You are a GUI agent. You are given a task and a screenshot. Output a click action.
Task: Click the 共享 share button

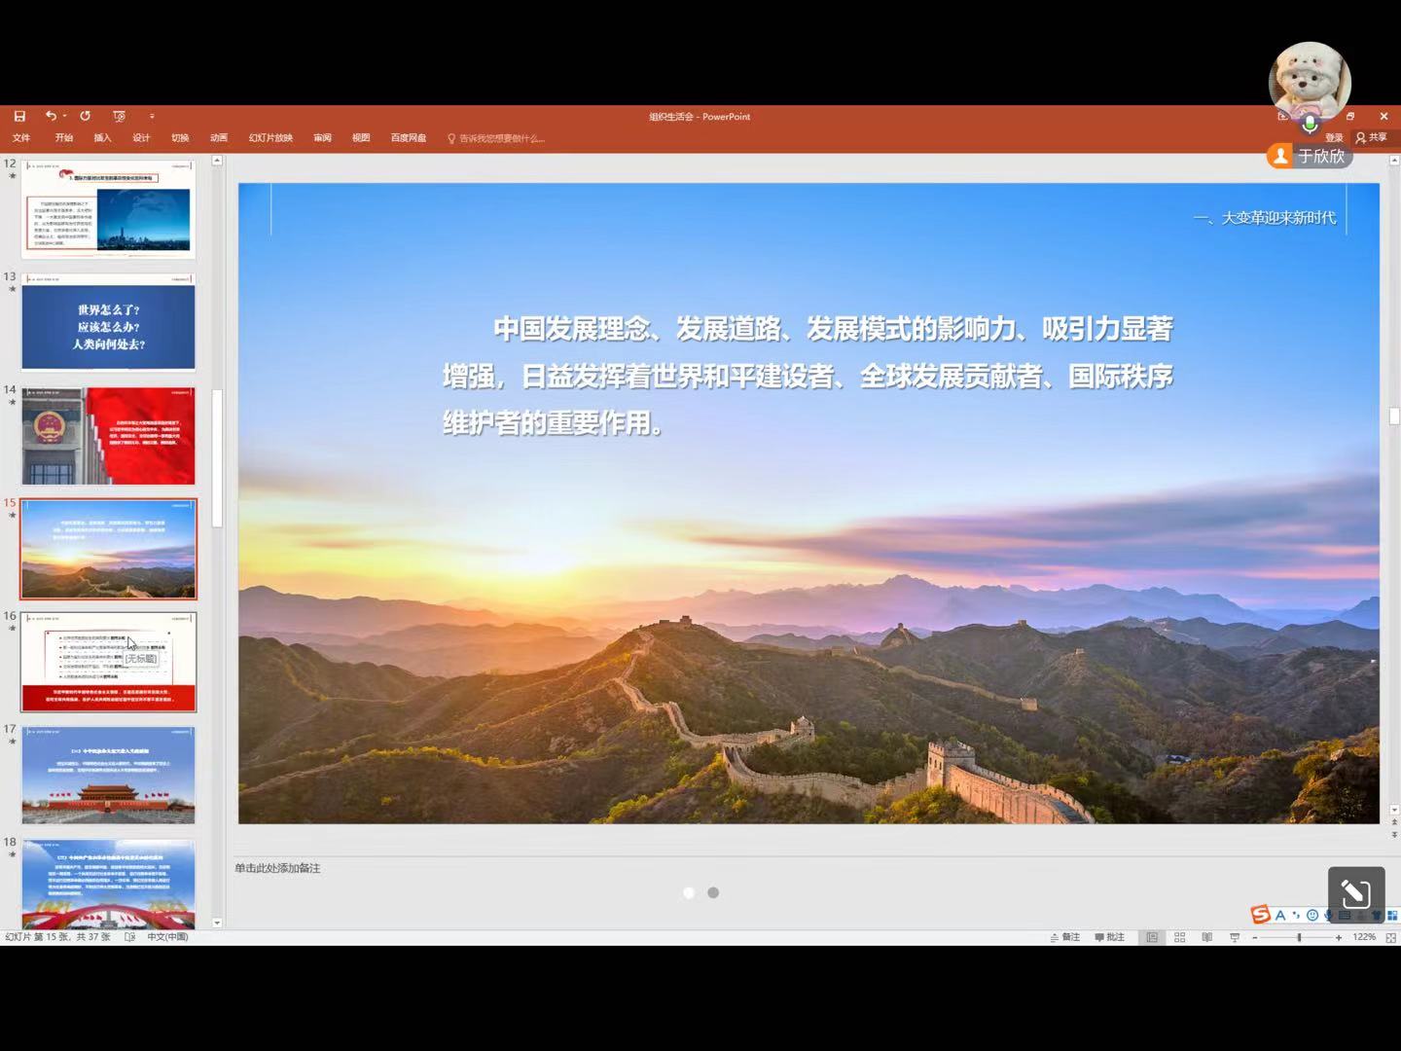pos(1372,137)
